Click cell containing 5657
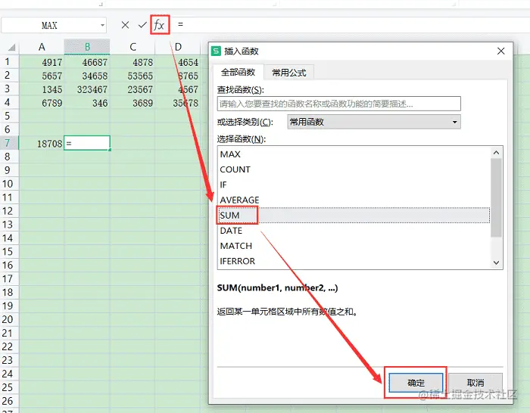Screen dimensions: 530x413 click(42, 76)
